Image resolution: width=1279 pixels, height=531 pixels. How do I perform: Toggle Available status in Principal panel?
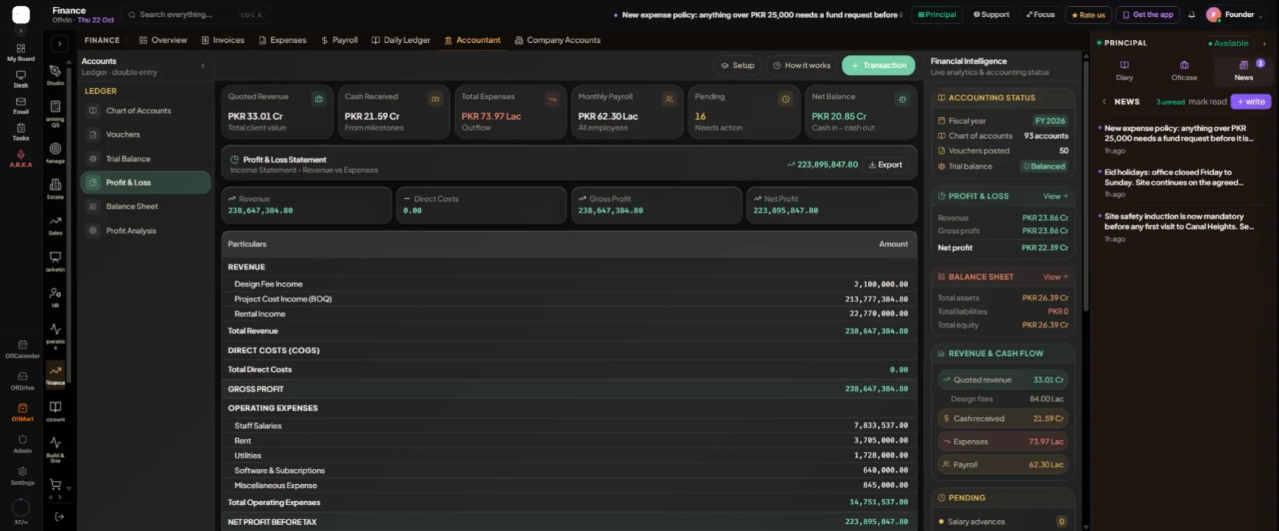click(1228, 43)
